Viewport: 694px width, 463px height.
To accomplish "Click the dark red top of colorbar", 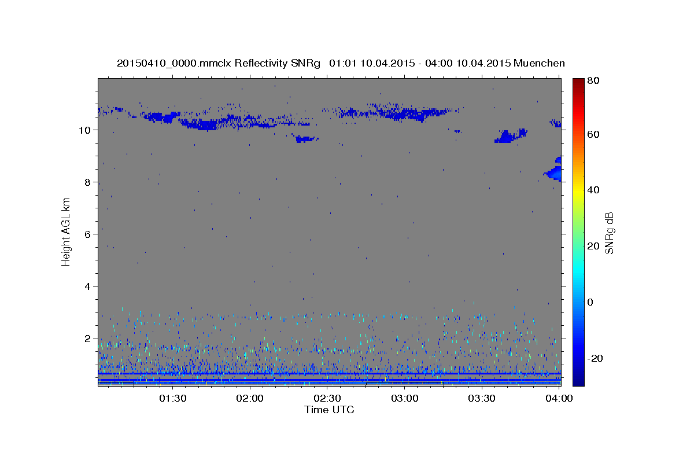I will point(578,82).
